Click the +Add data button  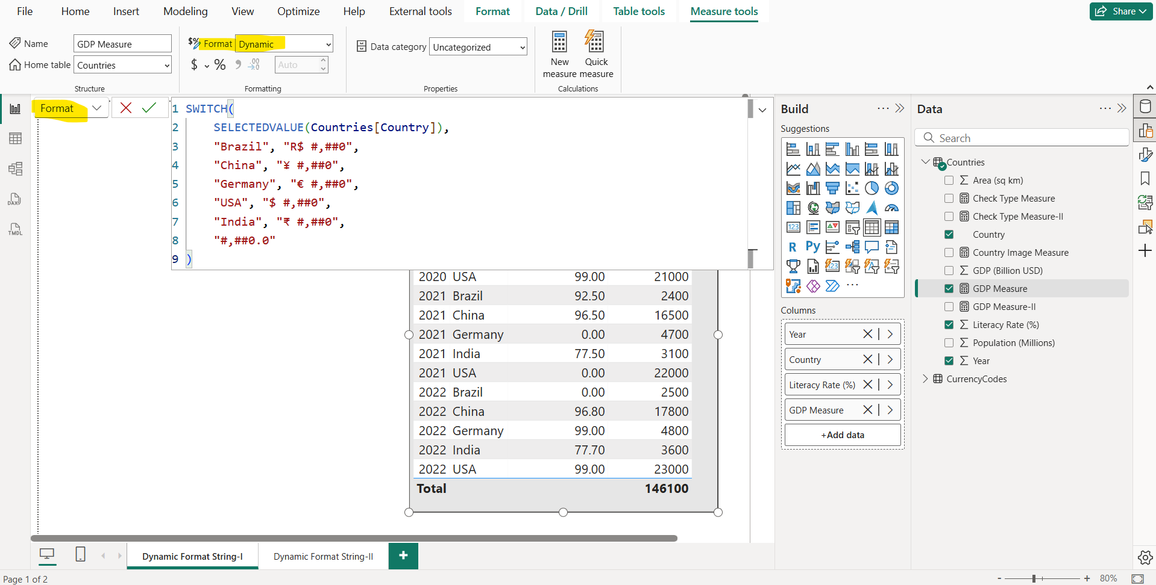coord(842,435)
